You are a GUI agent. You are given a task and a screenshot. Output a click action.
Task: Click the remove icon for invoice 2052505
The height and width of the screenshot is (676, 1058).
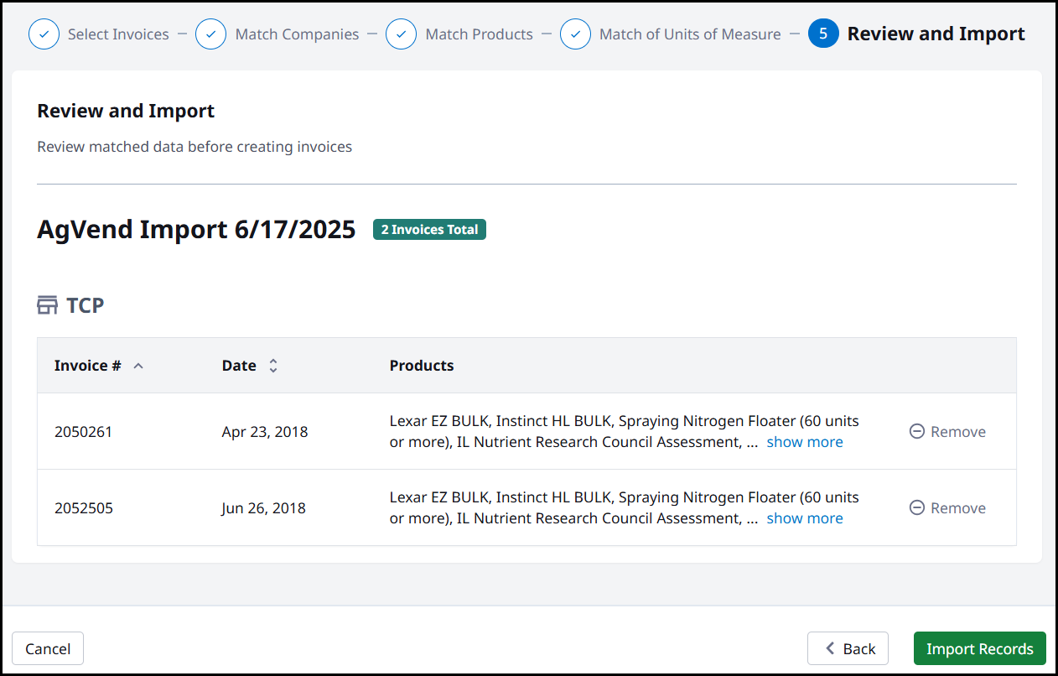pyautogui.click(x=917, y=508)
